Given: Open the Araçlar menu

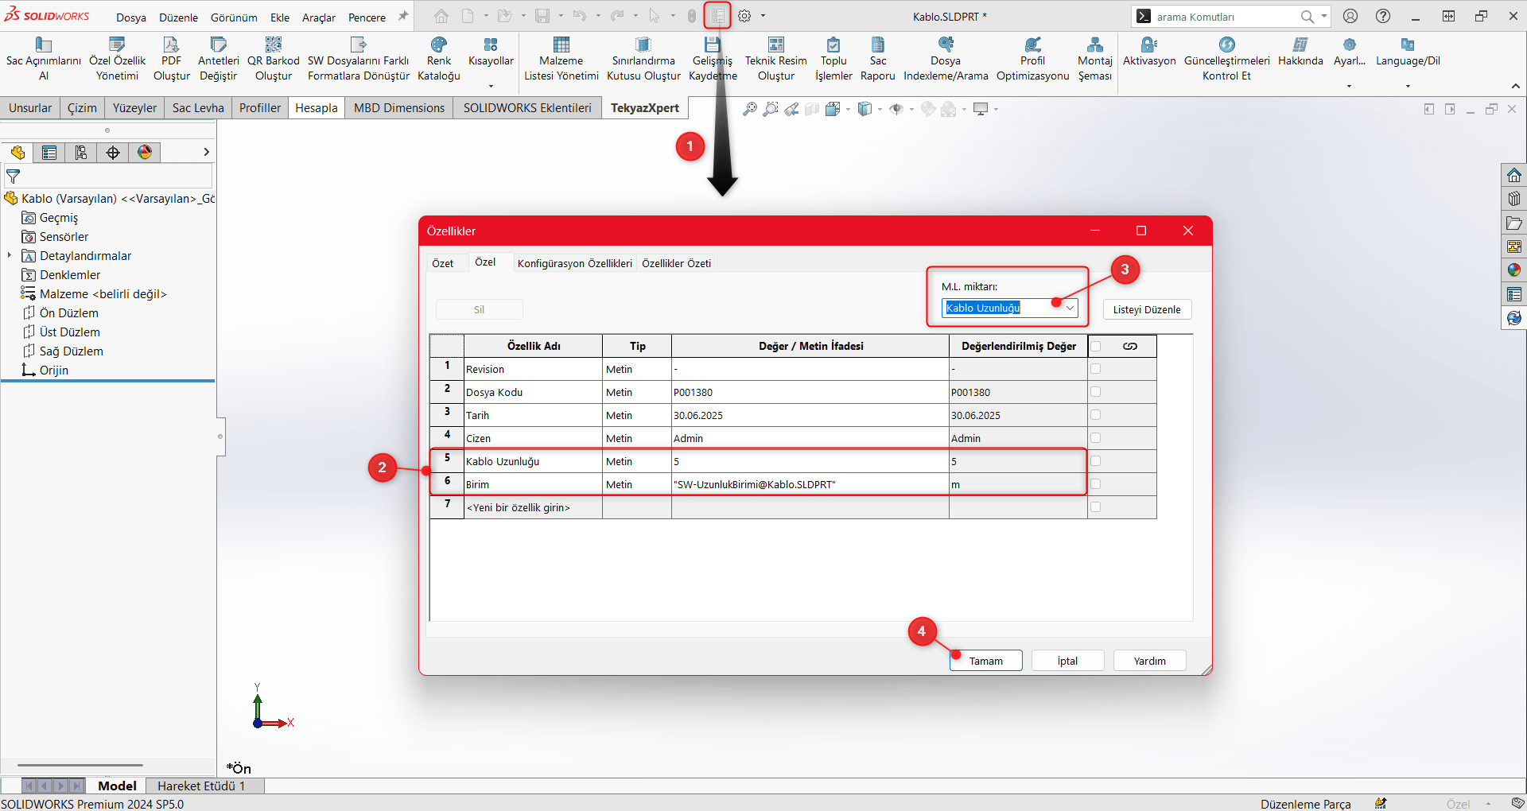Looking at the screenshot, I should pyautogui.click(x=319, y=17).
